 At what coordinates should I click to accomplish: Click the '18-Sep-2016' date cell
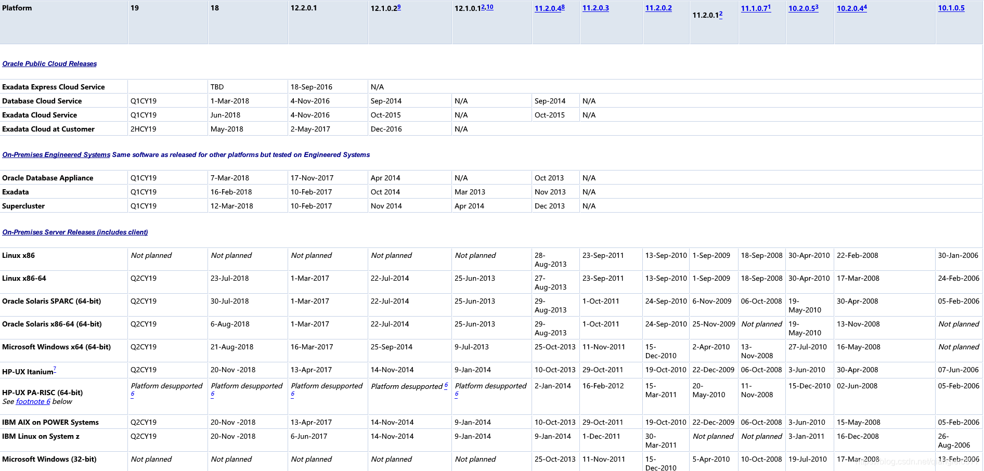tap(312, 87)
